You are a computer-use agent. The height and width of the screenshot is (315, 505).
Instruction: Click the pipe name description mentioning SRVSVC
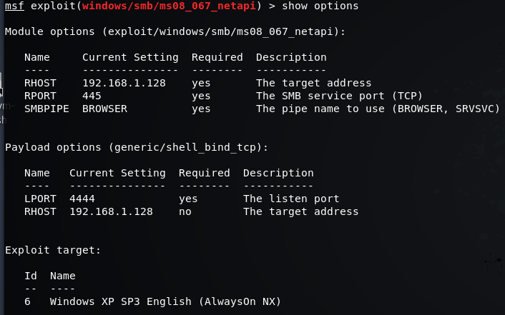coord(378,109)
